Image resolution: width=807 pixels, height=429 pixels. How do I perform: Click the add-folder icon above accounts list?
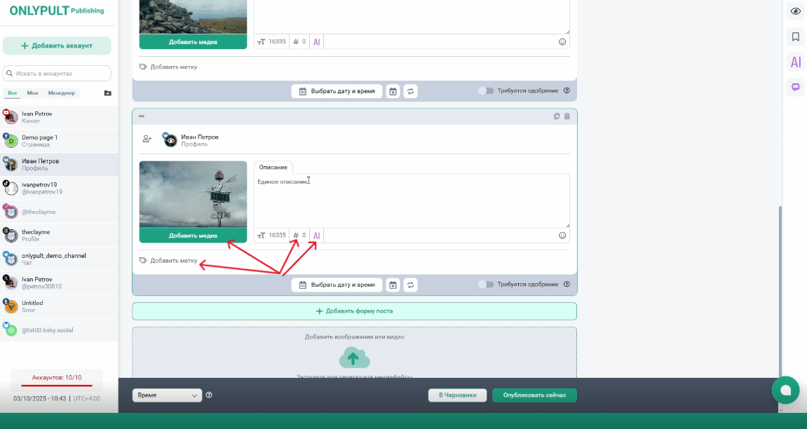pos(107,93)
